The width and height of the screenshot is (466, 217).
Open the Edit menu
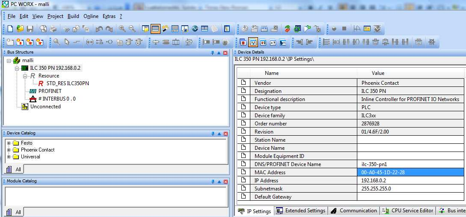pos(24,16)
